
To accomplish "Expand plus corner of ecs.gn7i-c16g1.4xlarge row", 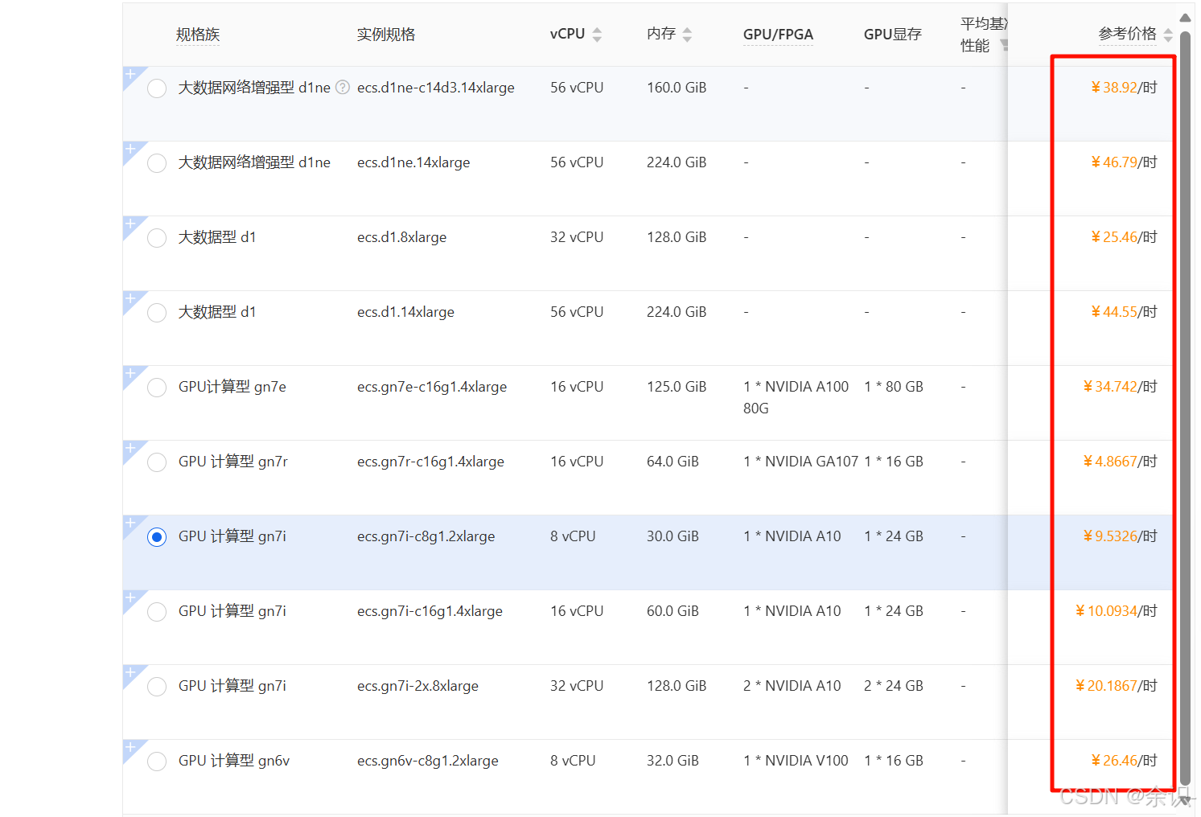I will [130, 597].
